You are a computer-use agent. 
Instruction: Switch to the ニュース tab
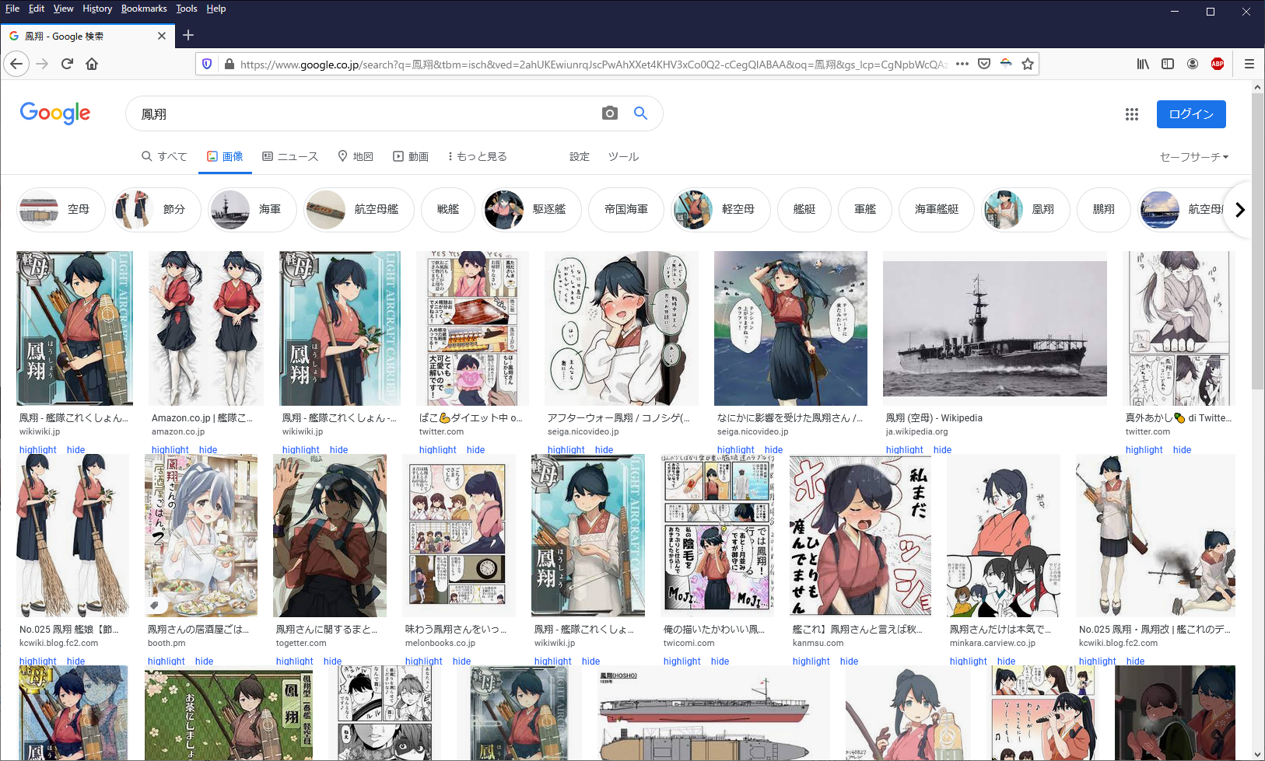[x=290, y=156]
